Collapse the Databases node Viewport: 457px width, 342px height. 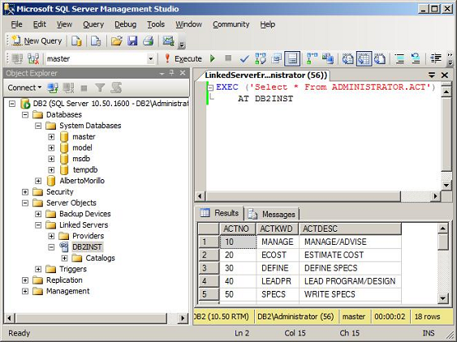click(x=25, y=115)
